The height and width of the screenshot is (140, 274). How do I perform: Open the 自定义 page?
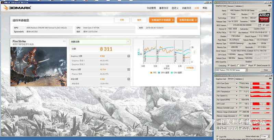pyautogui.click(x=175, y=8)
